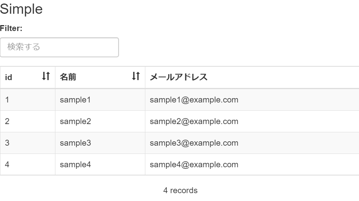Click the sort icon in id column
This screenshot has height=201, width=359.
tap(46, 77)
